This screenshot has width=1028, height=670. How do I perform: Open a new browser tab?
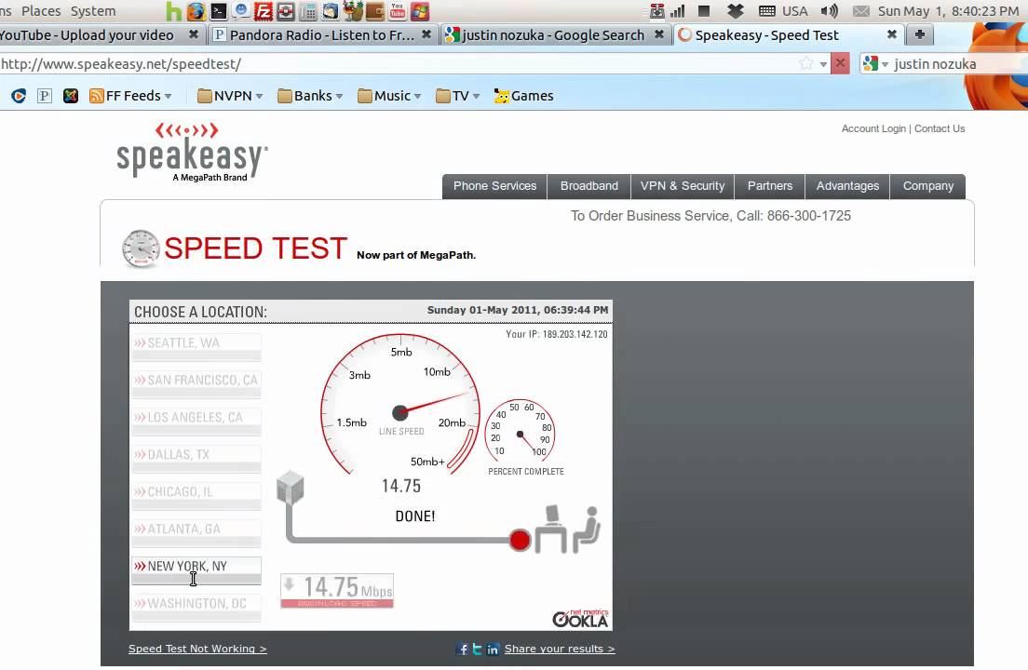920,34
